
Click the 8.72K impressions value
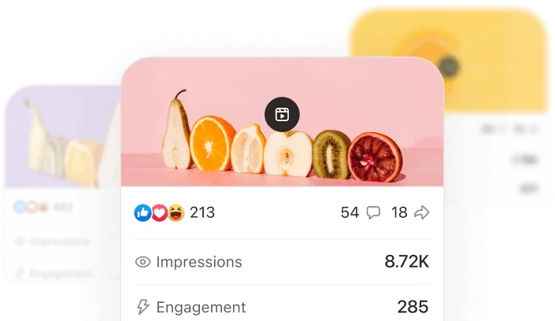407,261
